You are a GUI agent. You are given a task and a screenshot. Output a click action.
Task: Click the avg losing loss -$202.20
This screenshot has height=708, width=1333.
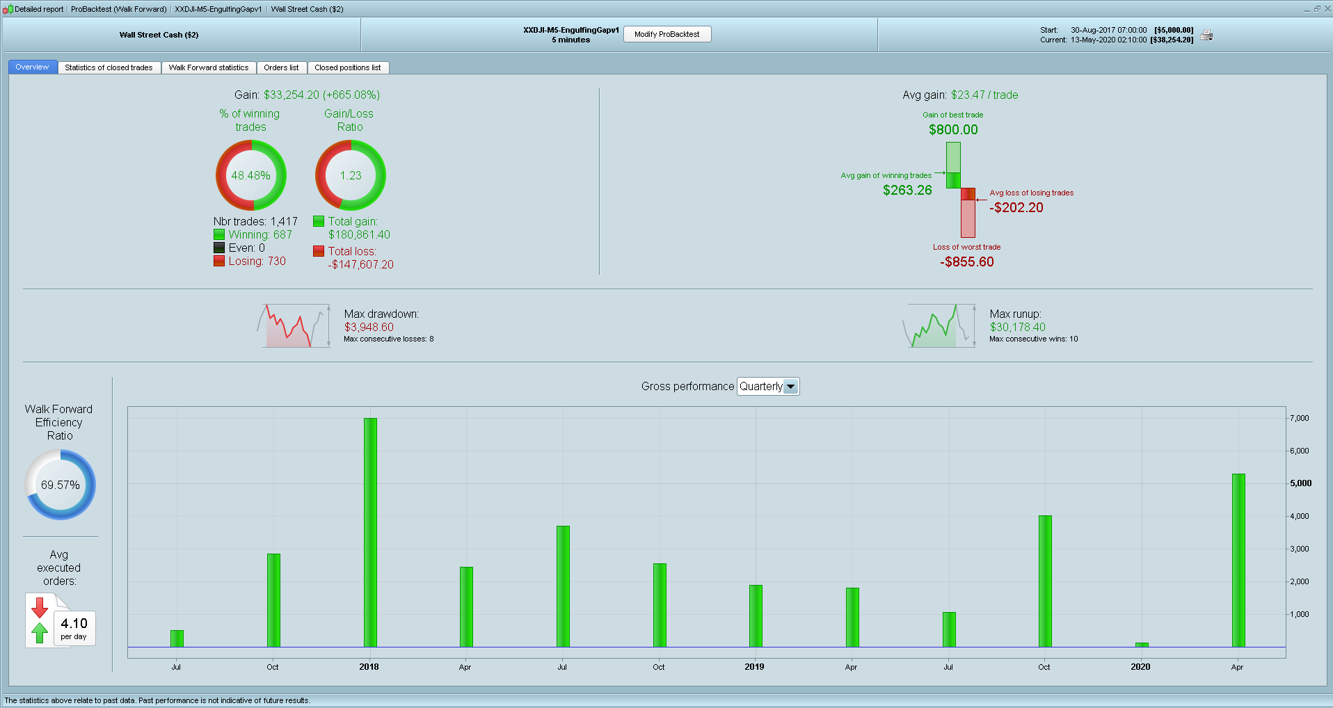pos(1016,208)
